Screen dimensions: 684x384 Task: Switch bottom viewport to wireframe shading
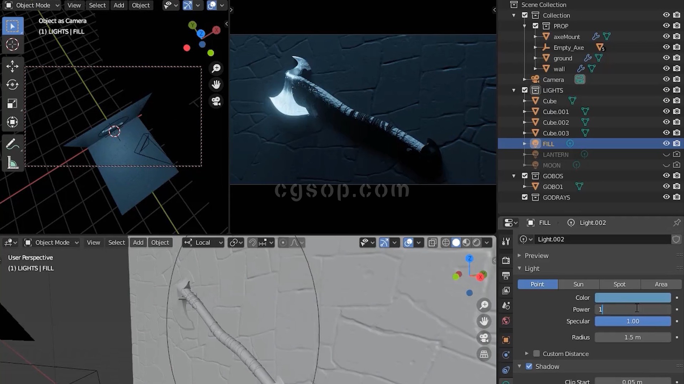click(x=446, y=243)
